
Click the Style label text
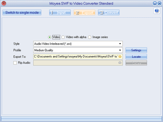pyautogui.click(x=16, y=44)
